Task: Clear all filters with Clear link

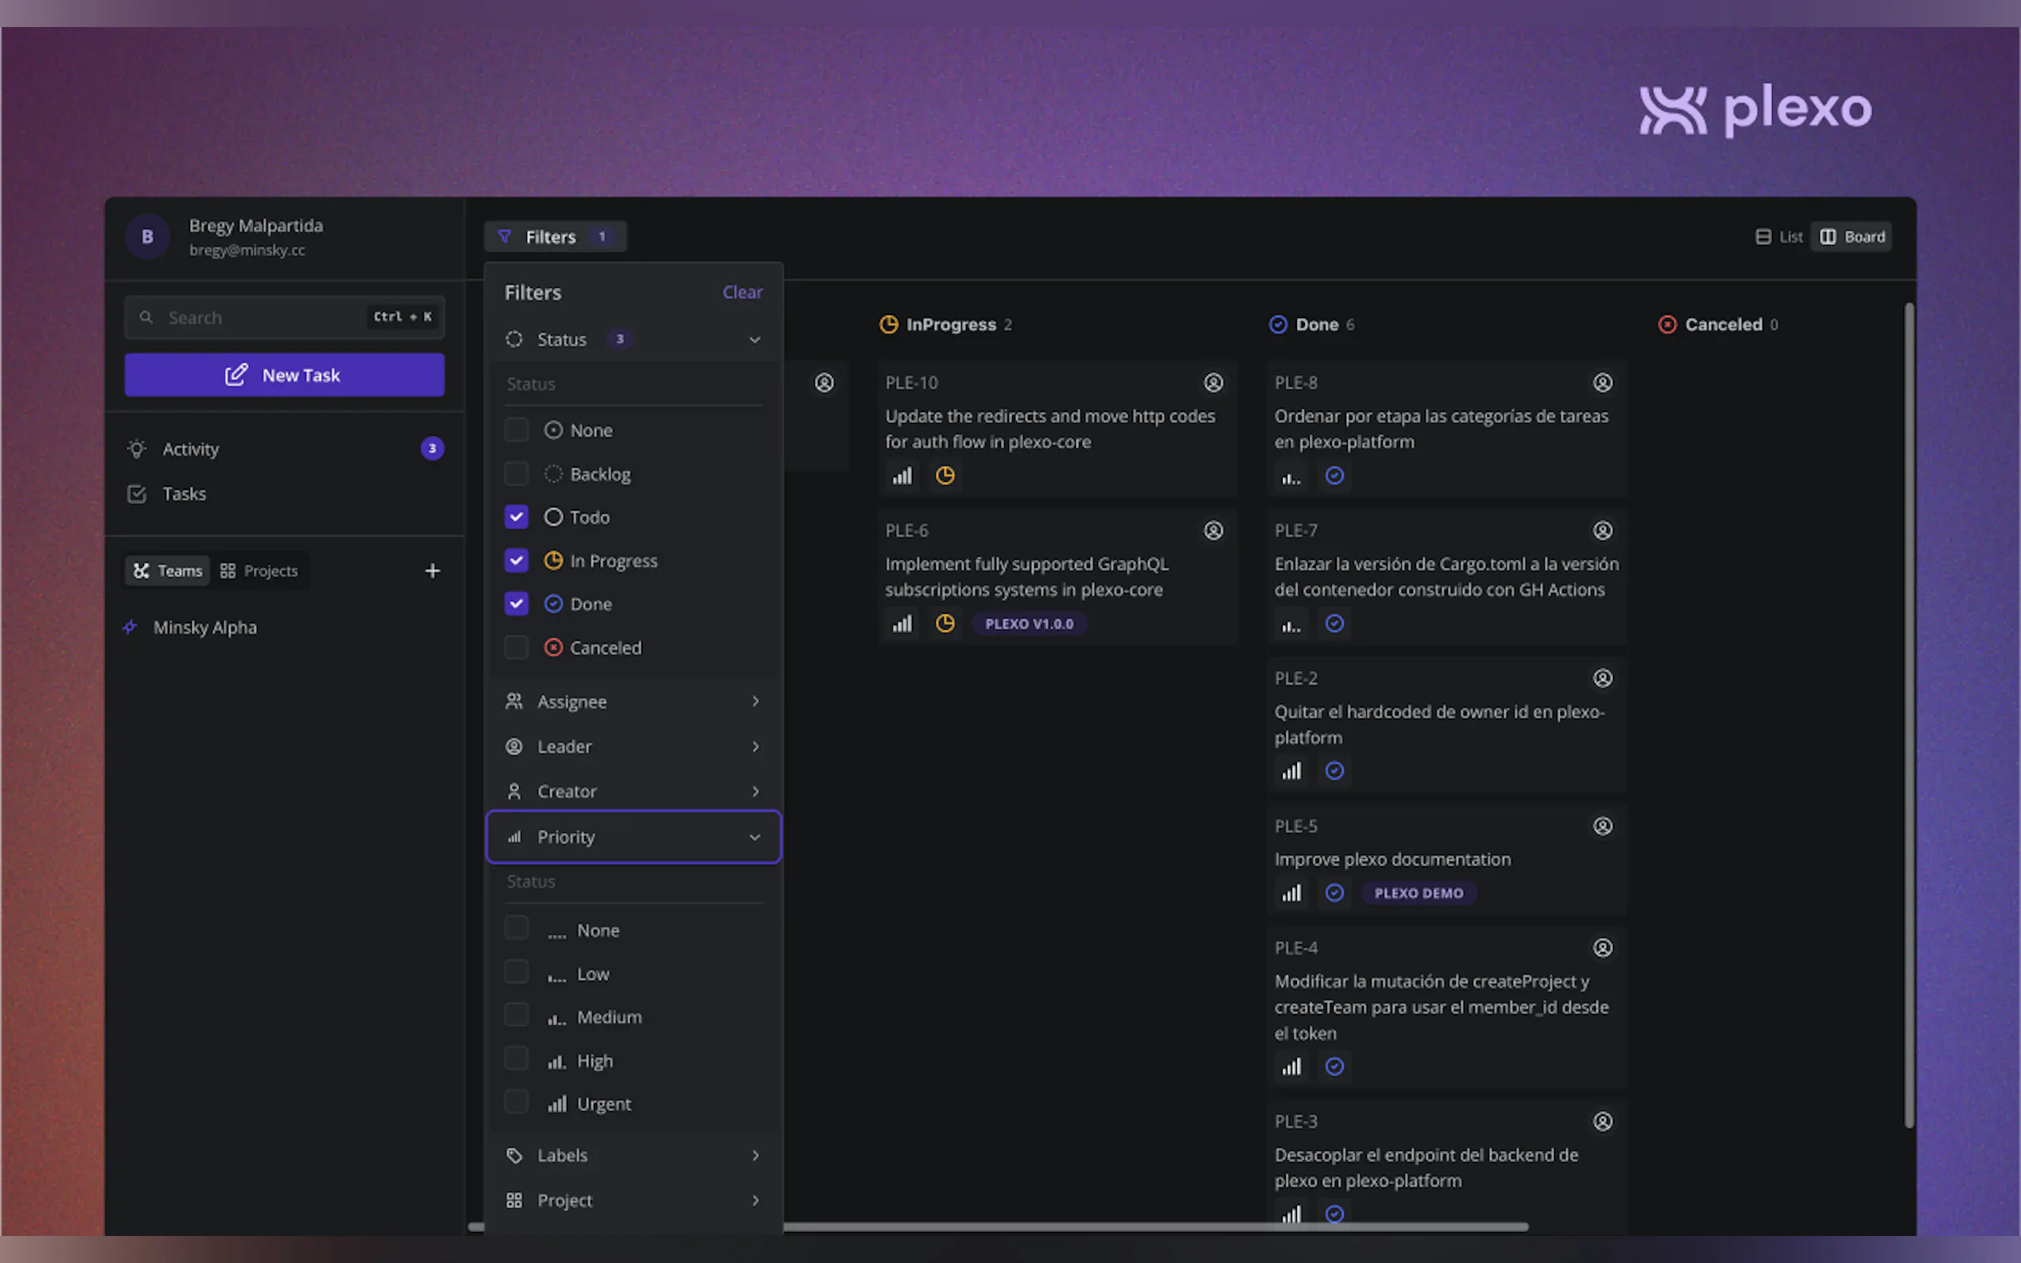Action: tap(741, 293)
